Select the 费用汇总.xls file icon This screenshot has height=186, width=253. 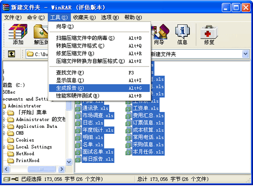click(x=129, y=115)
